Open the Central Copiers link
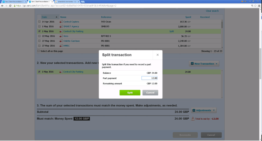262x141 pixels. [71, 22]
